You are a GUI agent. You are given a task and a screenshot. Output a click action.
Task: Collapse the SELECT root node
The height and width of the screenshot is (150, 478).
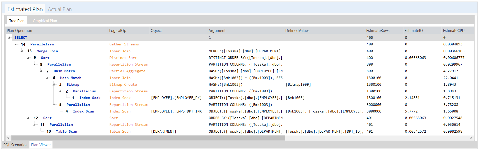click(9, 37)
